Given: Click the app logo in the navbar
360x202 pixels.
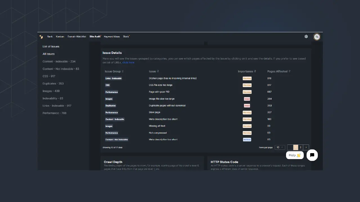Looking at the screenshot, I should click(41, 37).
